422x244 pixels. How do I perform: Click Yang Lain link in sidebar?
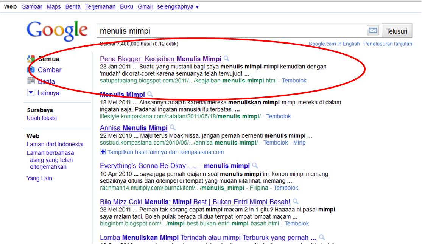pos(39,178)
